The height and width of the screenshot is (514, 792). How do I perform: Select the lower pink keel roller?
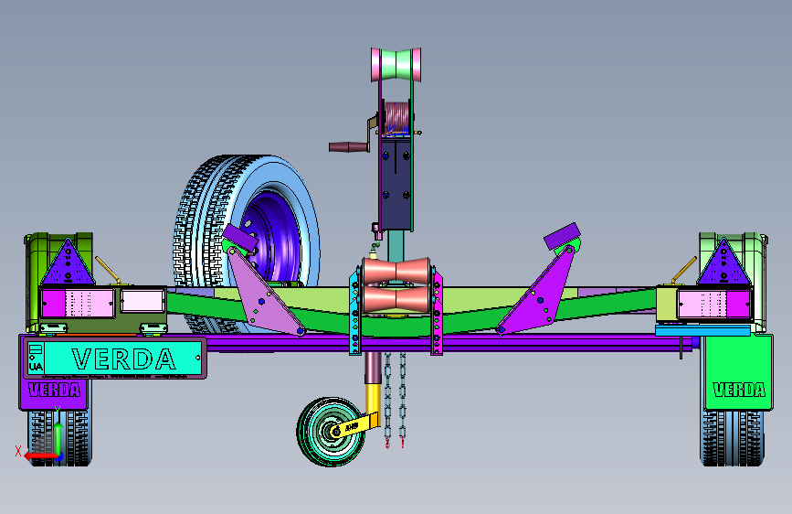396,299
